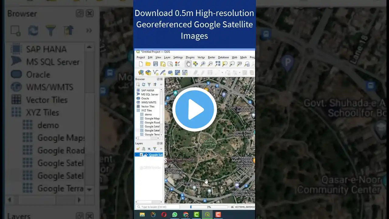
Task: Open the Raster menu
Action: click(212, 57)
